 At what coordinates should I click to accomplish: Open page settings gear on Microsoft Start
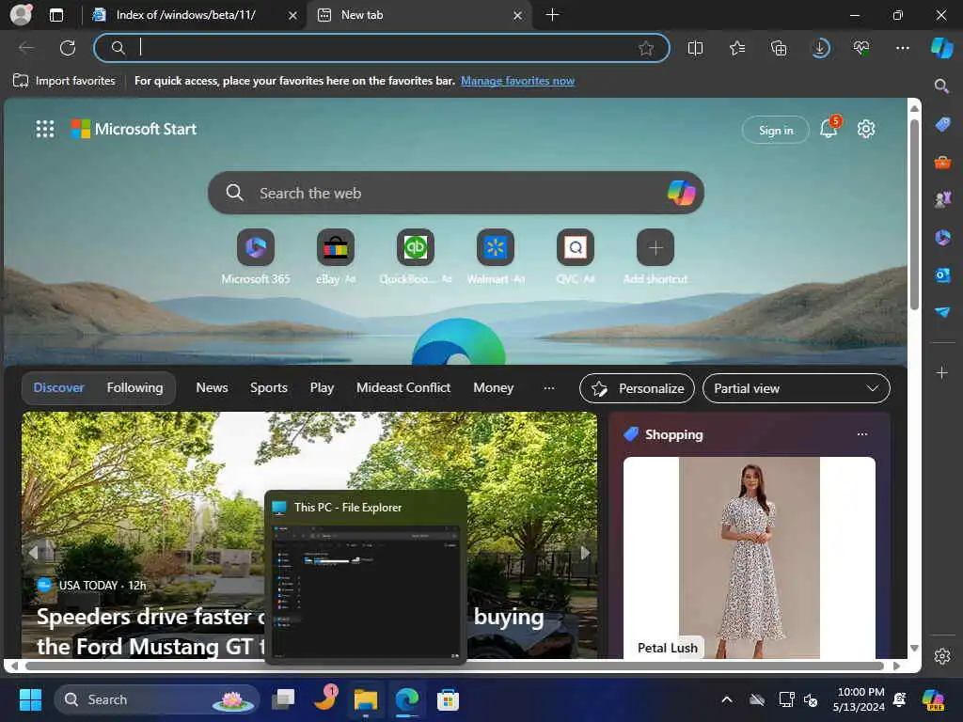tap(866, 129)
